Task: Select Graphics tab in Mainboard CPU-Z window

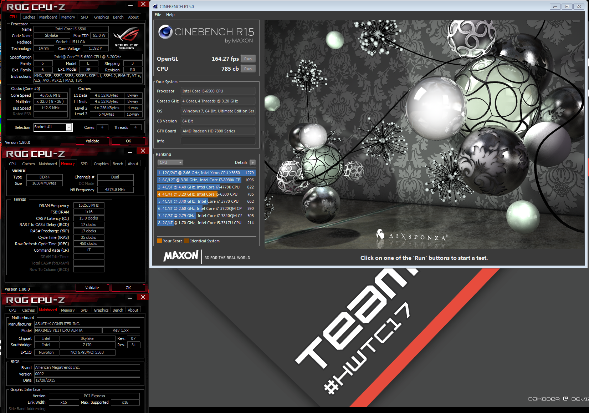Action: click(101, 310)
